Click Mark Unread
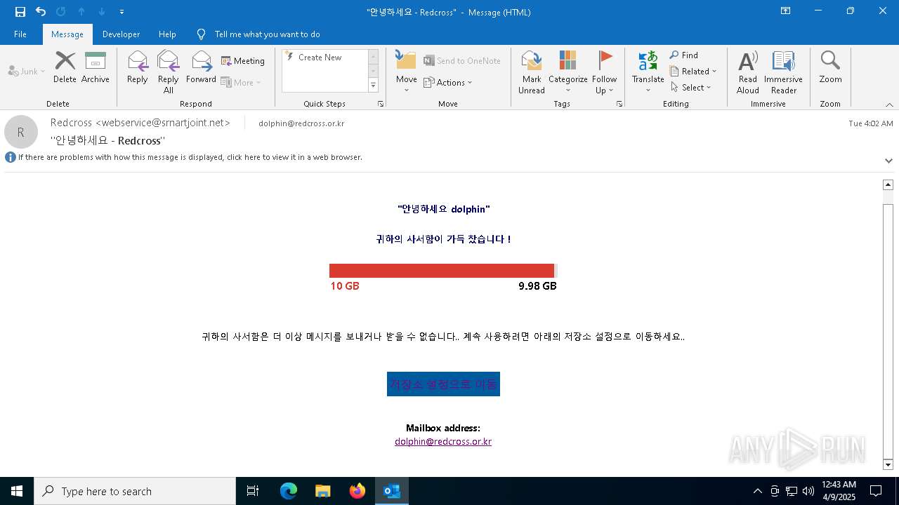 point(532,72)
